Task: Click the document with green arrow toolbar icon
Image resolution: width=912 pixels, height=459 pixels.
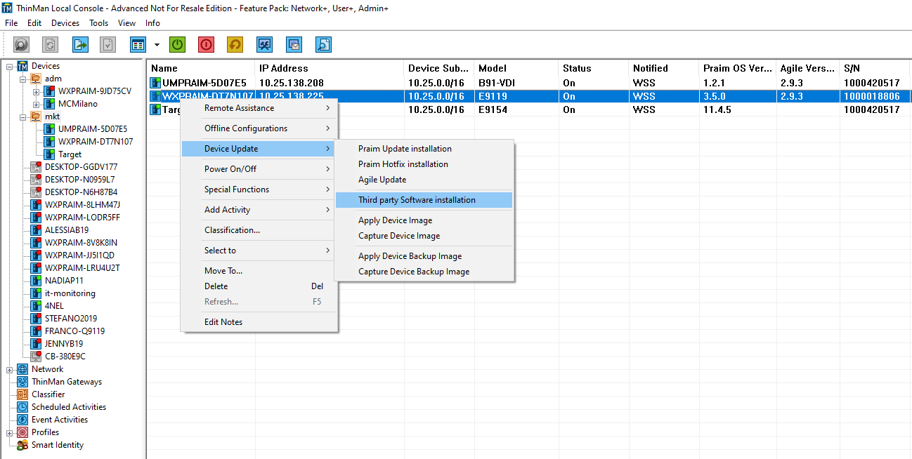Action: coord(81,45)
